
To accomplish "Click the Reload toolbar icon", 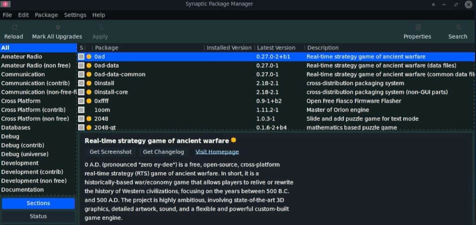I will point(14,27).
